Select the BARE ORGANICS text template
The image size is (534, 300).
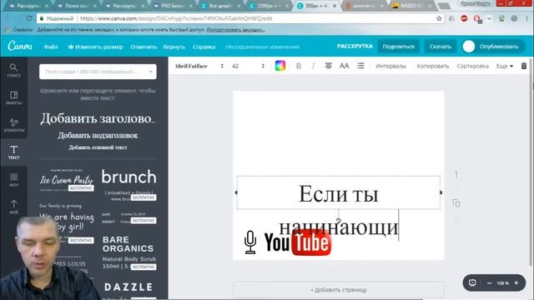pyautogui.click(x=128, y=252)
